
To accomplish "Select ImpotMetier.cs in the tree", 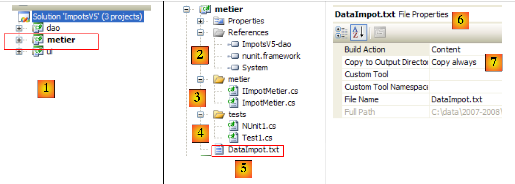I will [x=268, y=103].
